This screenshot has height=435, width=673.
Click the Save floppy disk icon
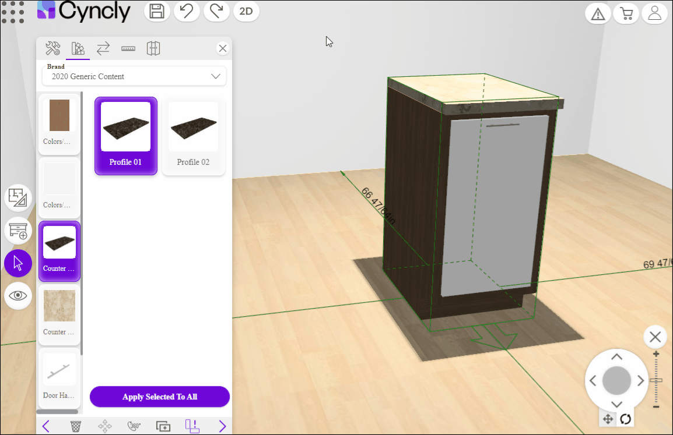tap(156, 12)
